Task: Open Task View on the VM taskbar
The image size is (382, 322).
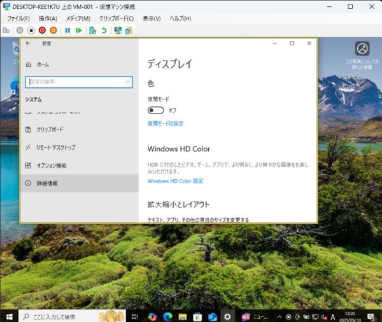Action: 135,317
